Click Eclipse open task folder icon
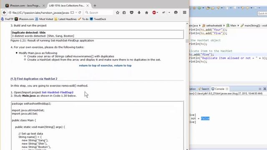 click(x=213, y=8)
